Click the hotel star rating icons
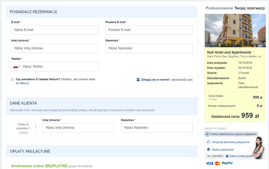This screenshot has height=169, width=269. click(253, 52)
